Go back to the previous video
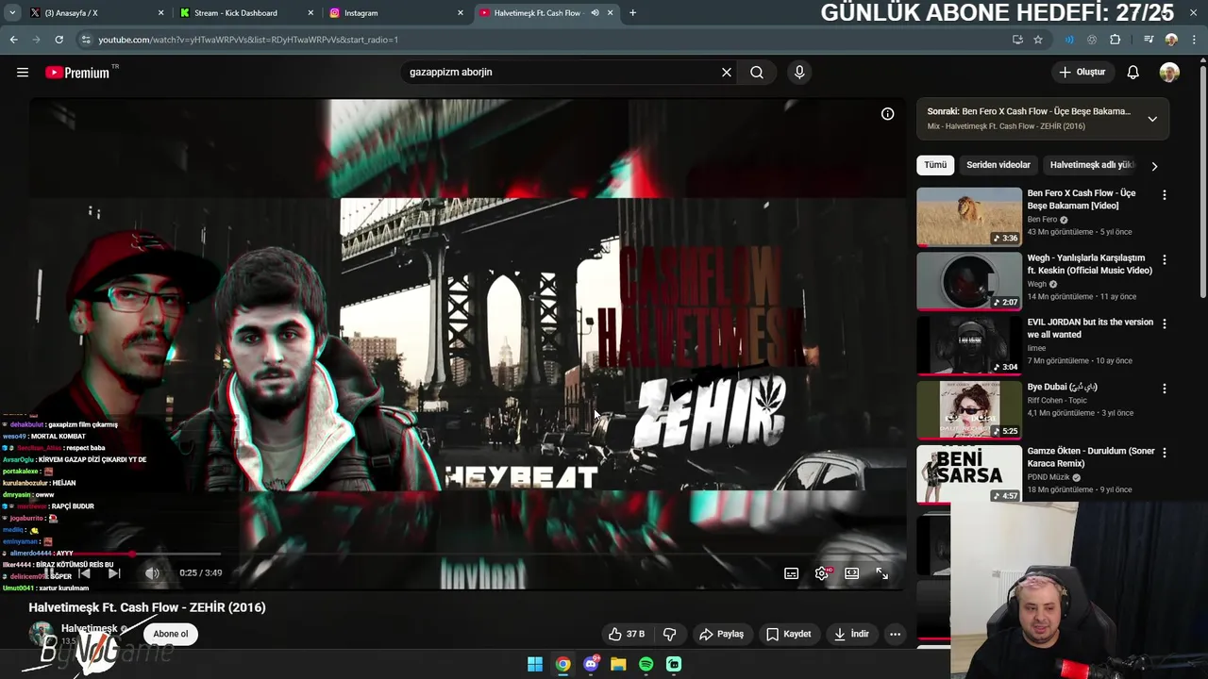1208x679 pixels. click(84, 573)
